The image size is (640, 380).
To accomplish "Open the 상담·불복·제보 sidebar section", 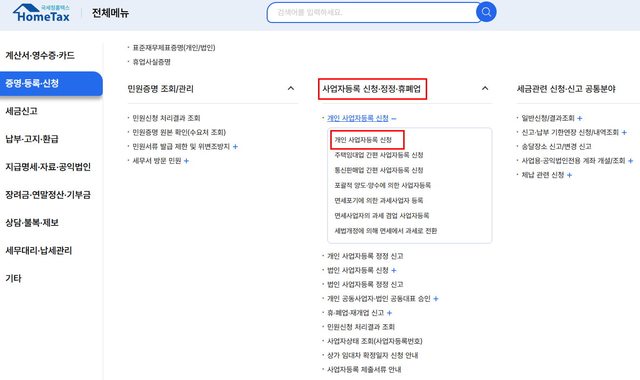I will [x=32, y=223].
